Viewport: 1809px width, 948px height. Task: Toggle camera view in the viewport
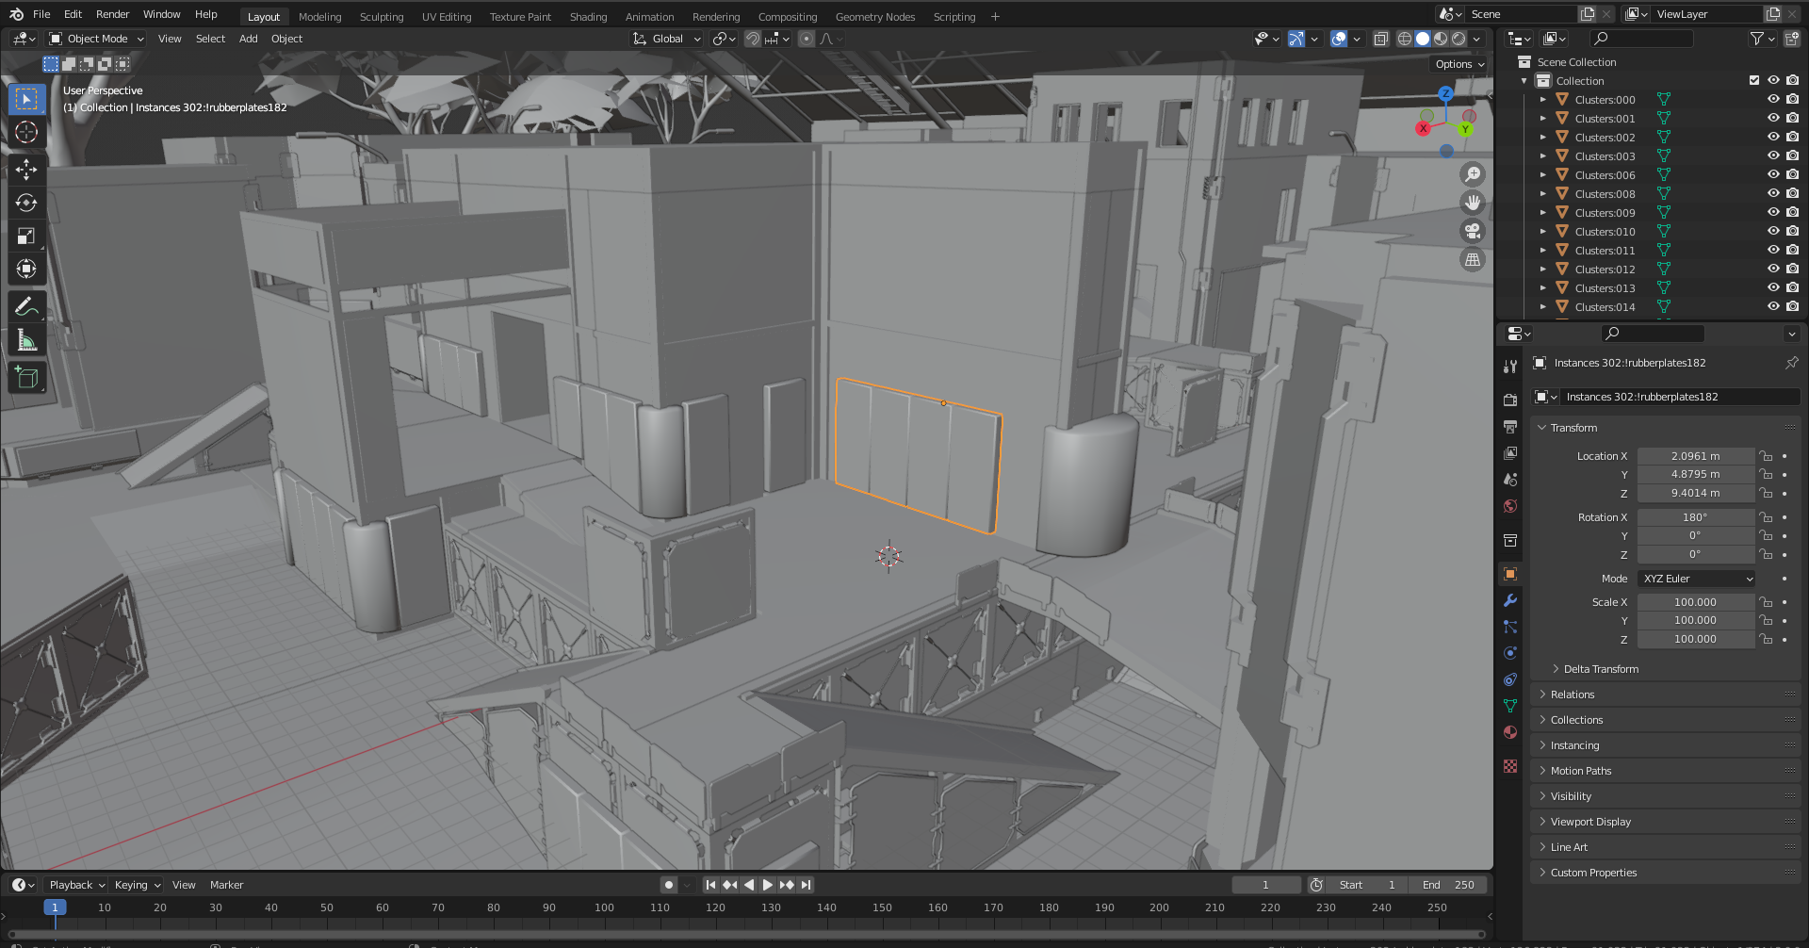point(1472,231)
